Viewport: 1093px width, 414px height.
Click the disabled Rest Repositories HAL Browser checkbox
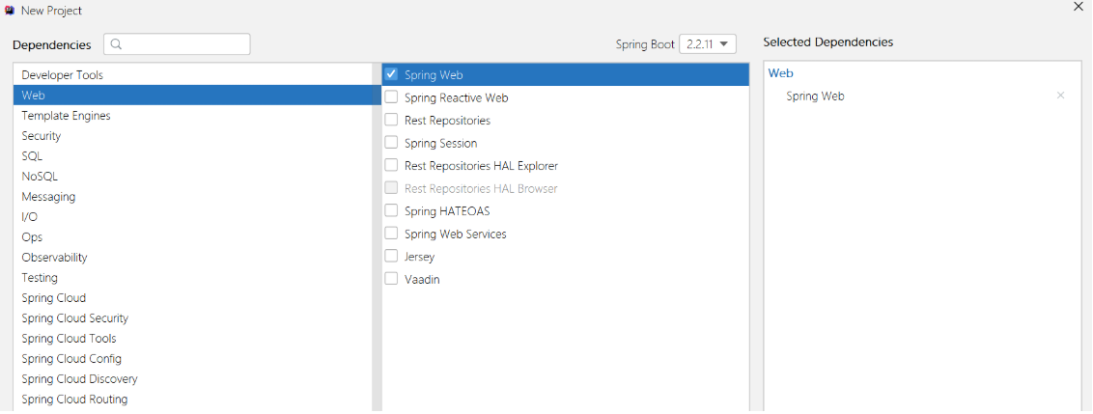click(x=391, y=188)
